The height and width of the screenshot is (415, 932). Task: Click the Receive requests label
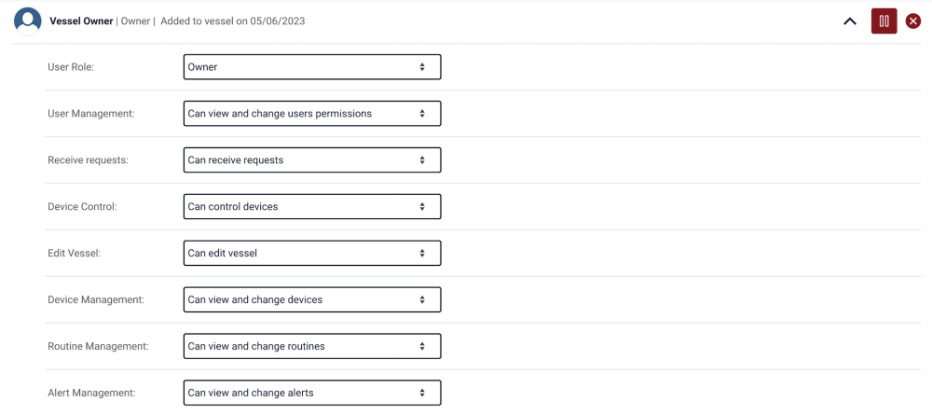[88, 160]
